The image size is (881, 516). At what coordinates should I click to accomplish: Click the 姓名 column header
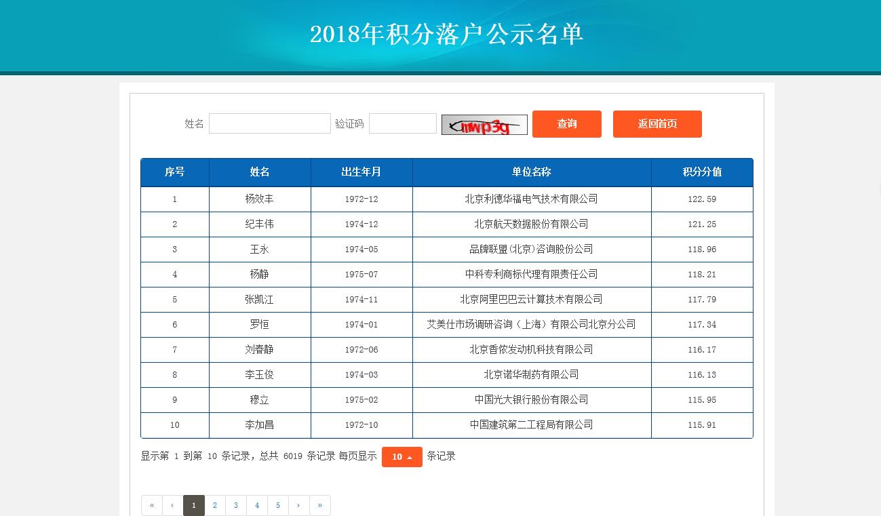pos(260,172)
